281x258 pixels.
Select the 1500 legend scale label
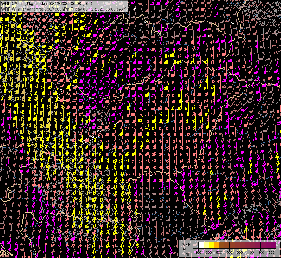pyautogui.click(x=271, y=253)
